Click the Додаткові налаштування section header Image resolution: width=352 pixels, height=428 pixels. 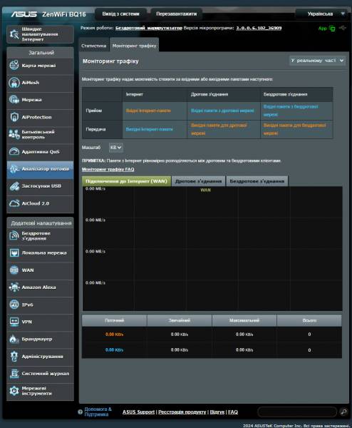click(x=41, y=223)
